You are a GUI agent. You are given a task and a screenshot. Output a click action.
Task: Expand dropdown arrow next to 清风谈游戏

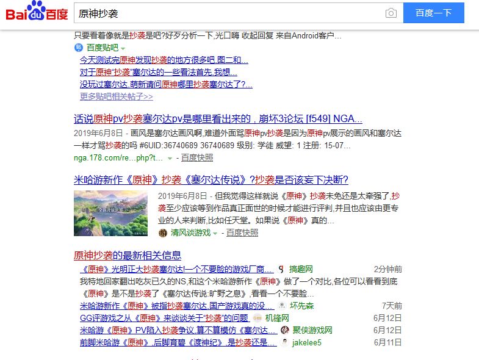[215, 234]
